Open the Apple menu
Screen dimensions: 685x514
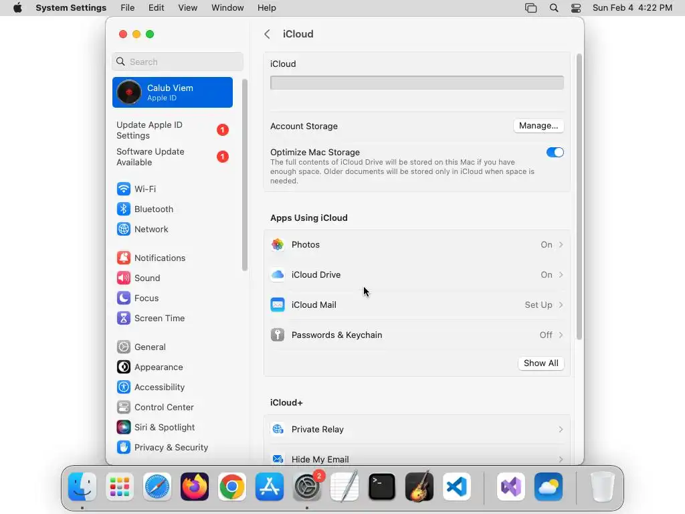17,8
